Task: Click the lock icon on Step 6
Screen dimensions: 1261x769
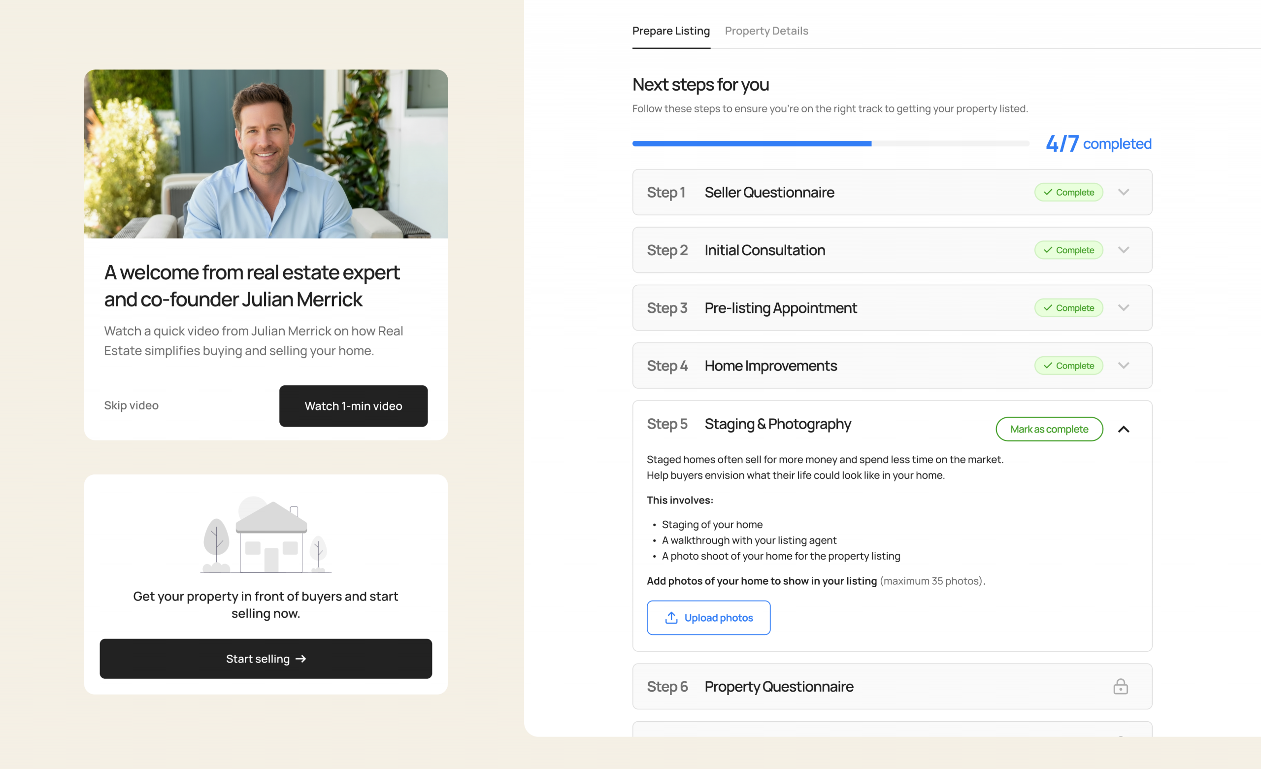Action: tap(1120, 686)
